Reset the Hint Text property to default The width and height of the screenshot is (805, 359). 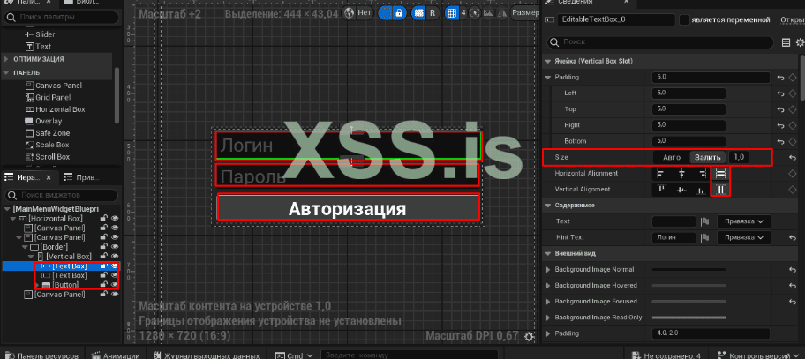[793, 237]
